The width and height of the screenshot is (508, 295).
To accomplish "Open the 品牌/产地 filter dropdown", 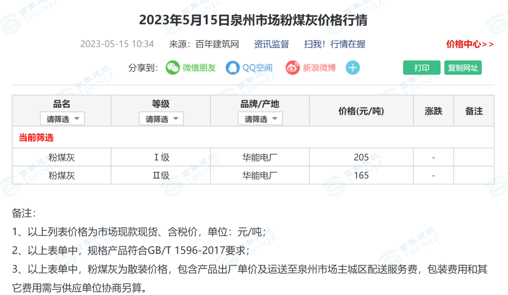I will pyautogui.click(x=260, y=119).
